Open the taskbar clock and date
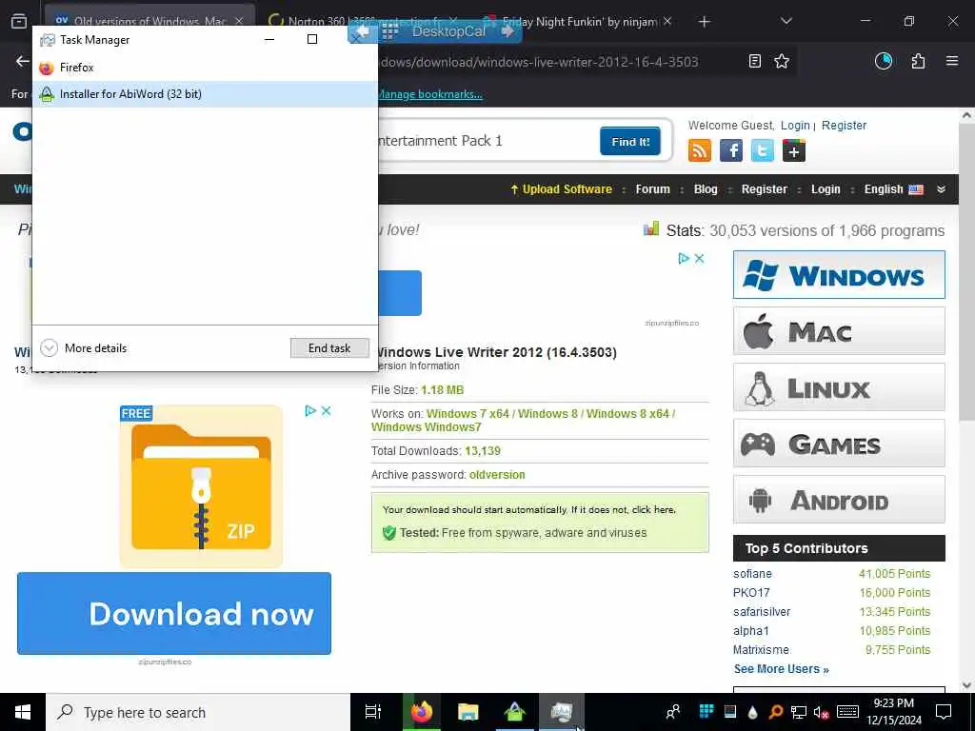Viewport: 975px width, 731px height. coord(893,712)
